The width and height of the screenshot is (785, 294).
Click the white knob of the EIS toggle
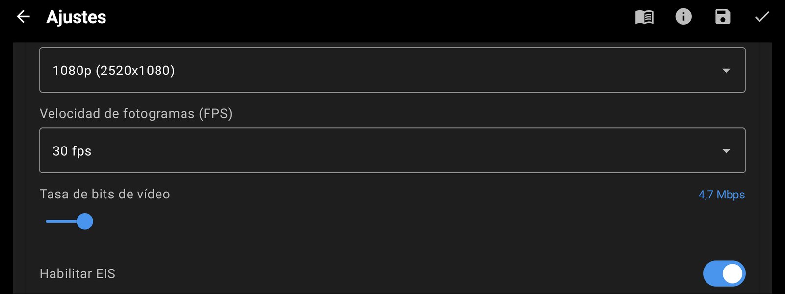pyautogui.click(x=733, y=273)
